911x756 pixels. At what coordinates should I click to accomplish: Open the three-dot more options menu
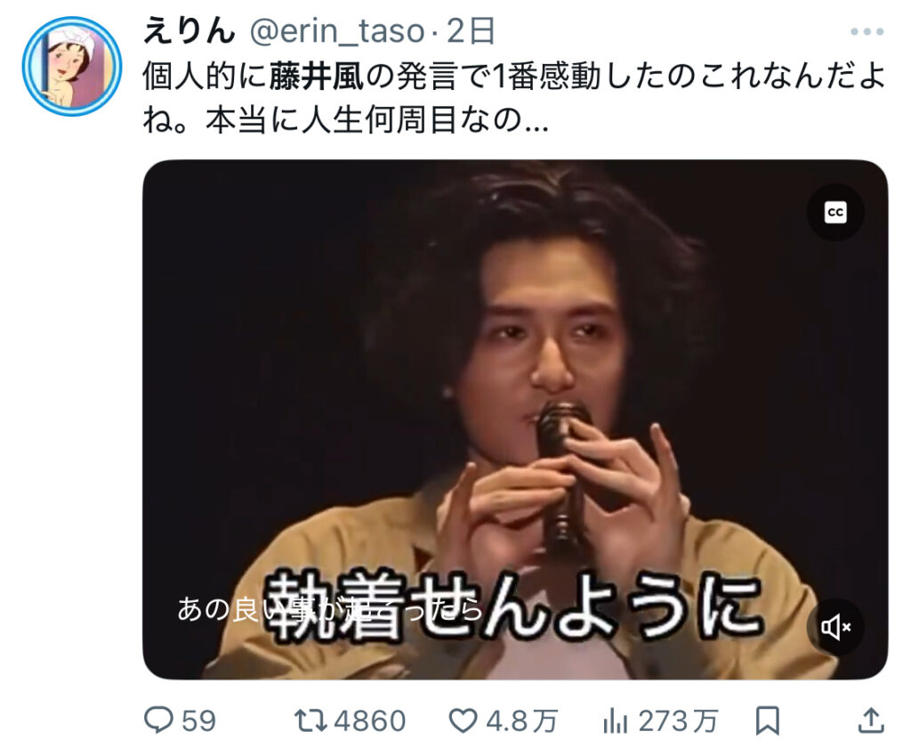867,31
